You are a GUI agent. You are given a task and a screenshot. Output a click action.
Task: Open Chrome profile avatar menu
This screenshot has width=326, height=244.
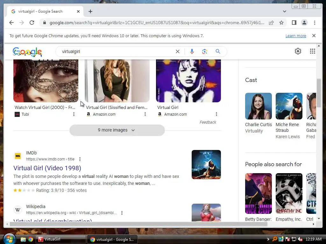[304, 23]
